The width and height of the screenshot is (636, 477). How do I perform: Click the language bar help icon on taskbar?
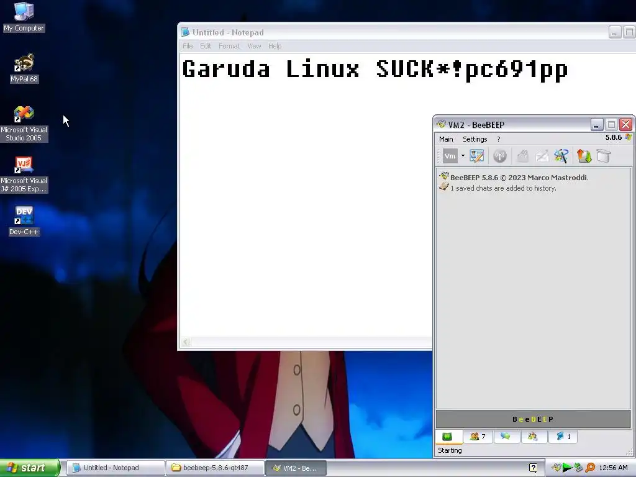point(533,468)
